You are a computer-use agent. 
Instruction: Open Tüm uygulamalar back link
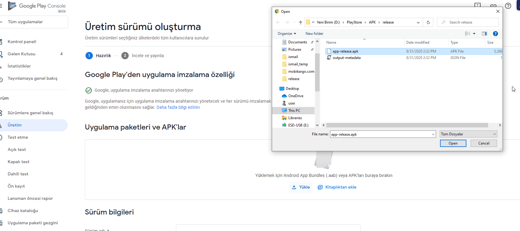coord(25,22)
